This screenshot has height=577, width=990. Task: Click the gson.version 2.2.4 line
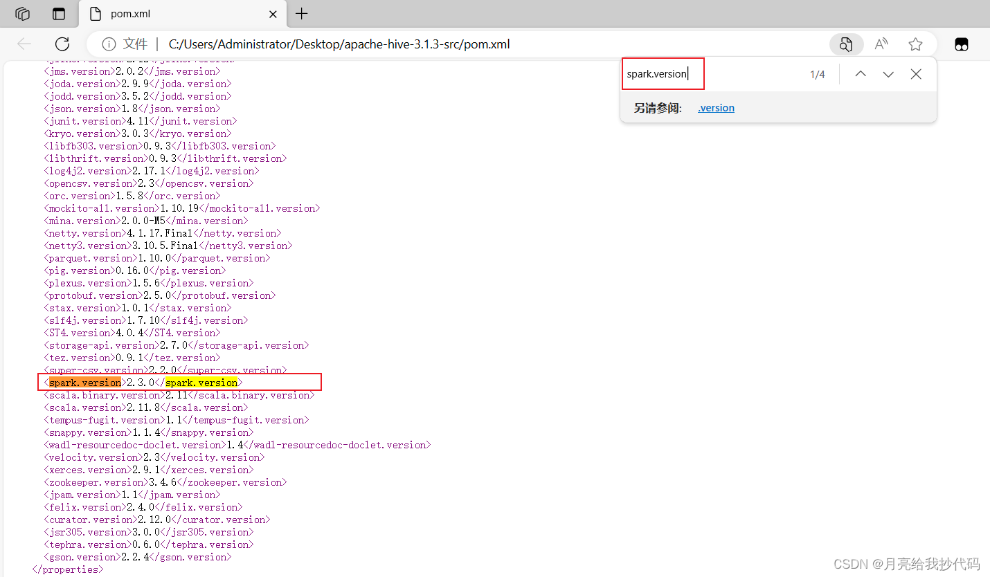138,557
